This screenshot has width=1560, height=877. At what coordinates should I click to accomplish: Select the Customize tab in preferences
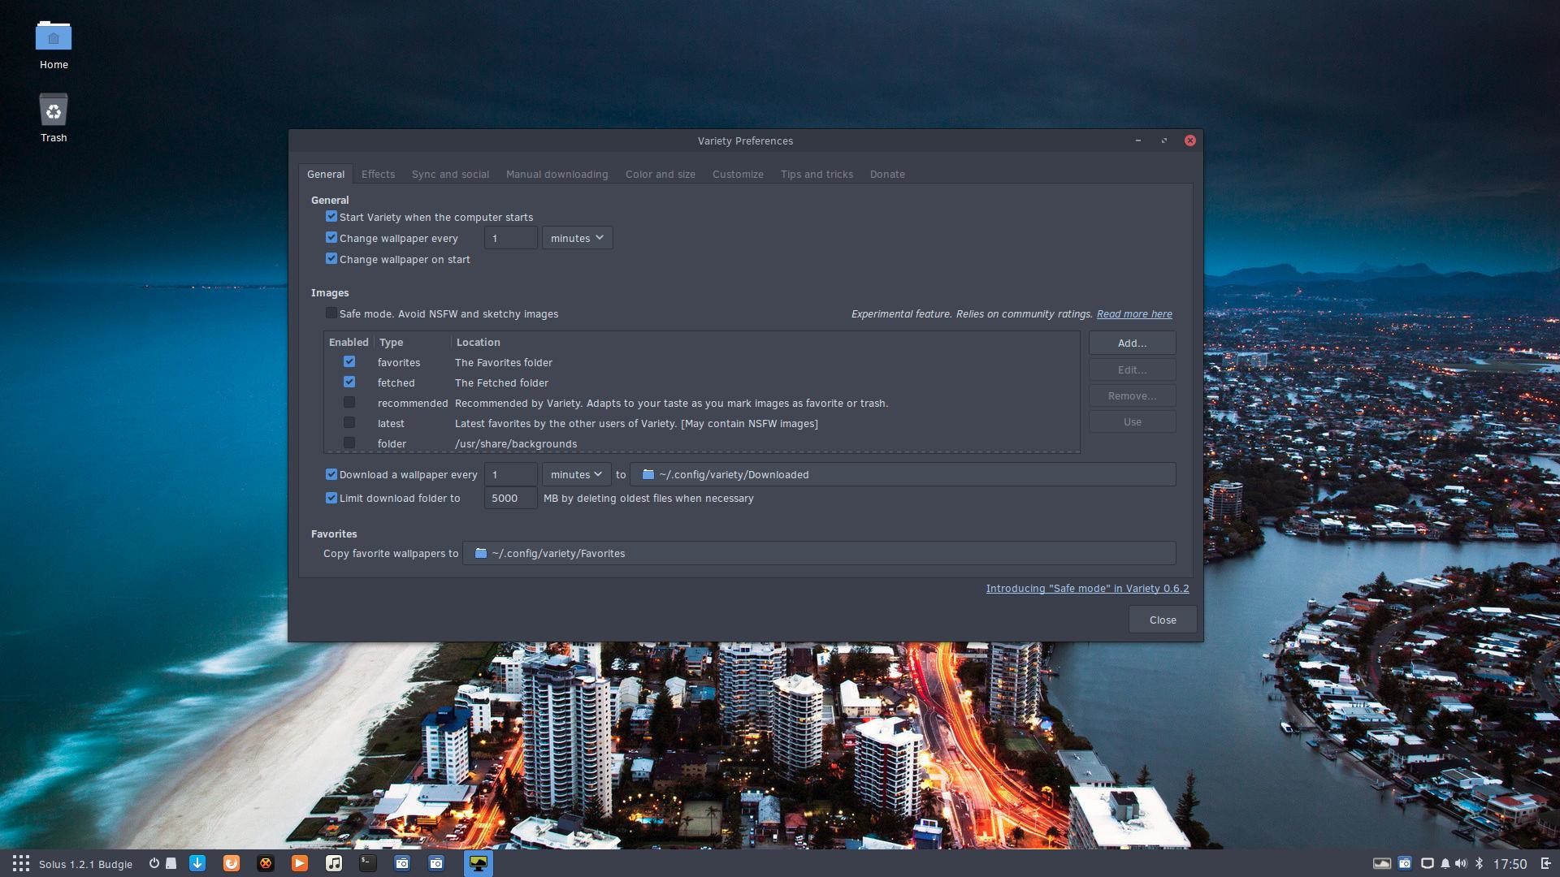tap(737, 174)
